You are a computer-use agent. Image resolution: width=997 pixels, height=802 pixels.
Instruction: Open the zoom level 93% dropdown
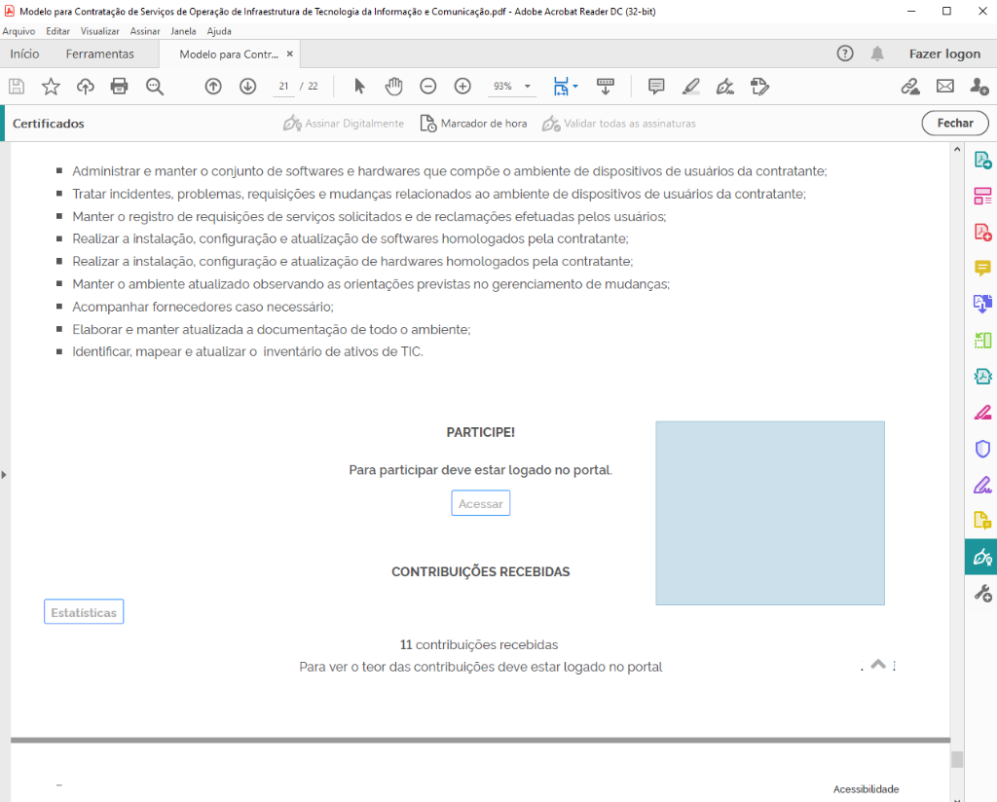(512, 87)
